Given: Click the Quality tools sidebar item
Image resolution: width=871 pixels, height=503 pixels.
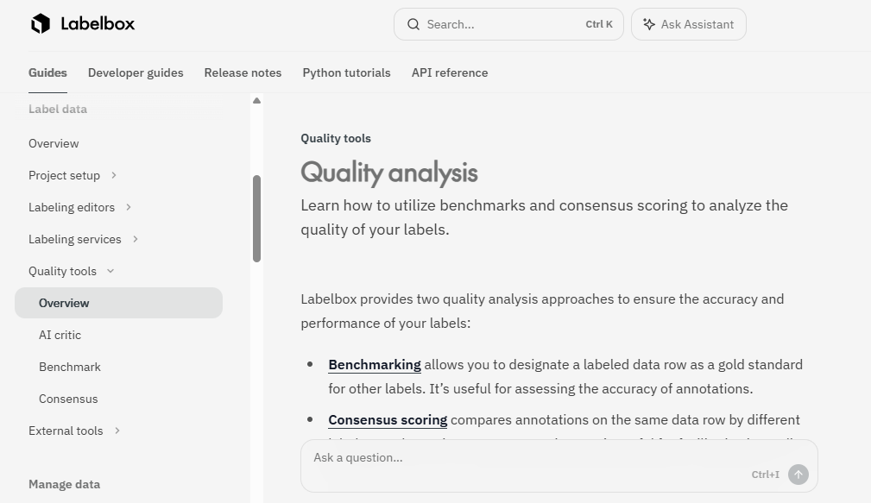Looking at the screenshot, I should tap(63, 271).
